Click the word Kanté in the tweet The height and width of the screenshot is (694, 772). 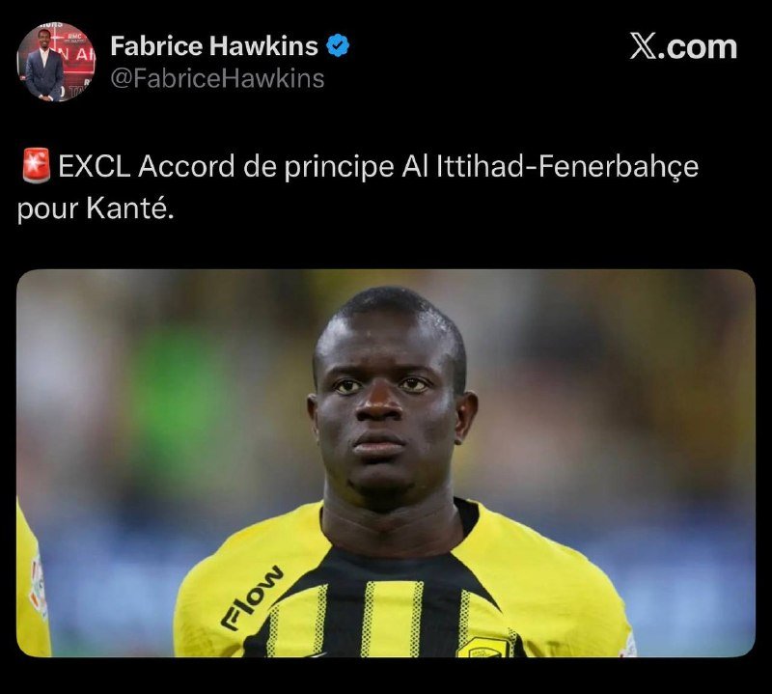pyautogui.click(x=130, y=208)
